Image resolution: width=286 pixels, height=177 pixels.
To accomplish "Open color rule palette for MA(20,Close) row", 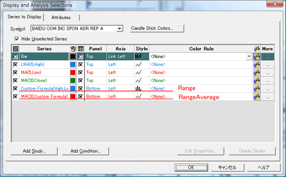I will [257, 81].
